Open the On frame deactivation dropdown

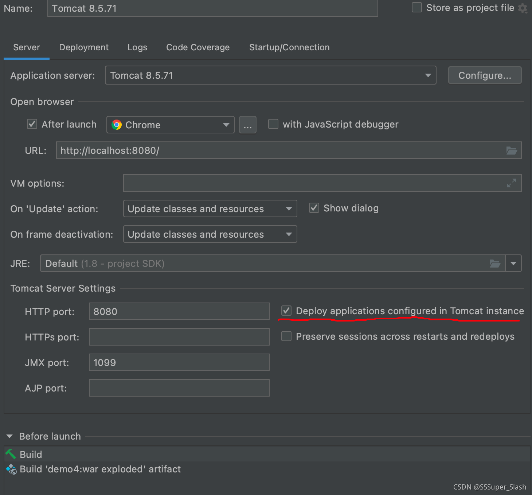[210, 234]
